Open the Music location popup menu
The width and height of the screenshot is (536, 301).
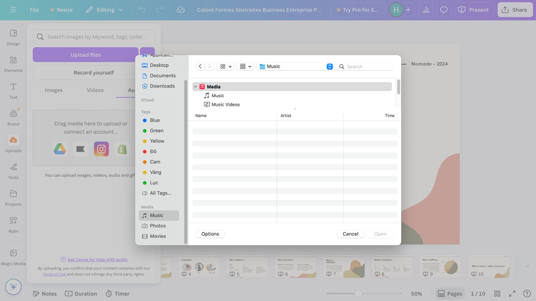click(295, 66)
